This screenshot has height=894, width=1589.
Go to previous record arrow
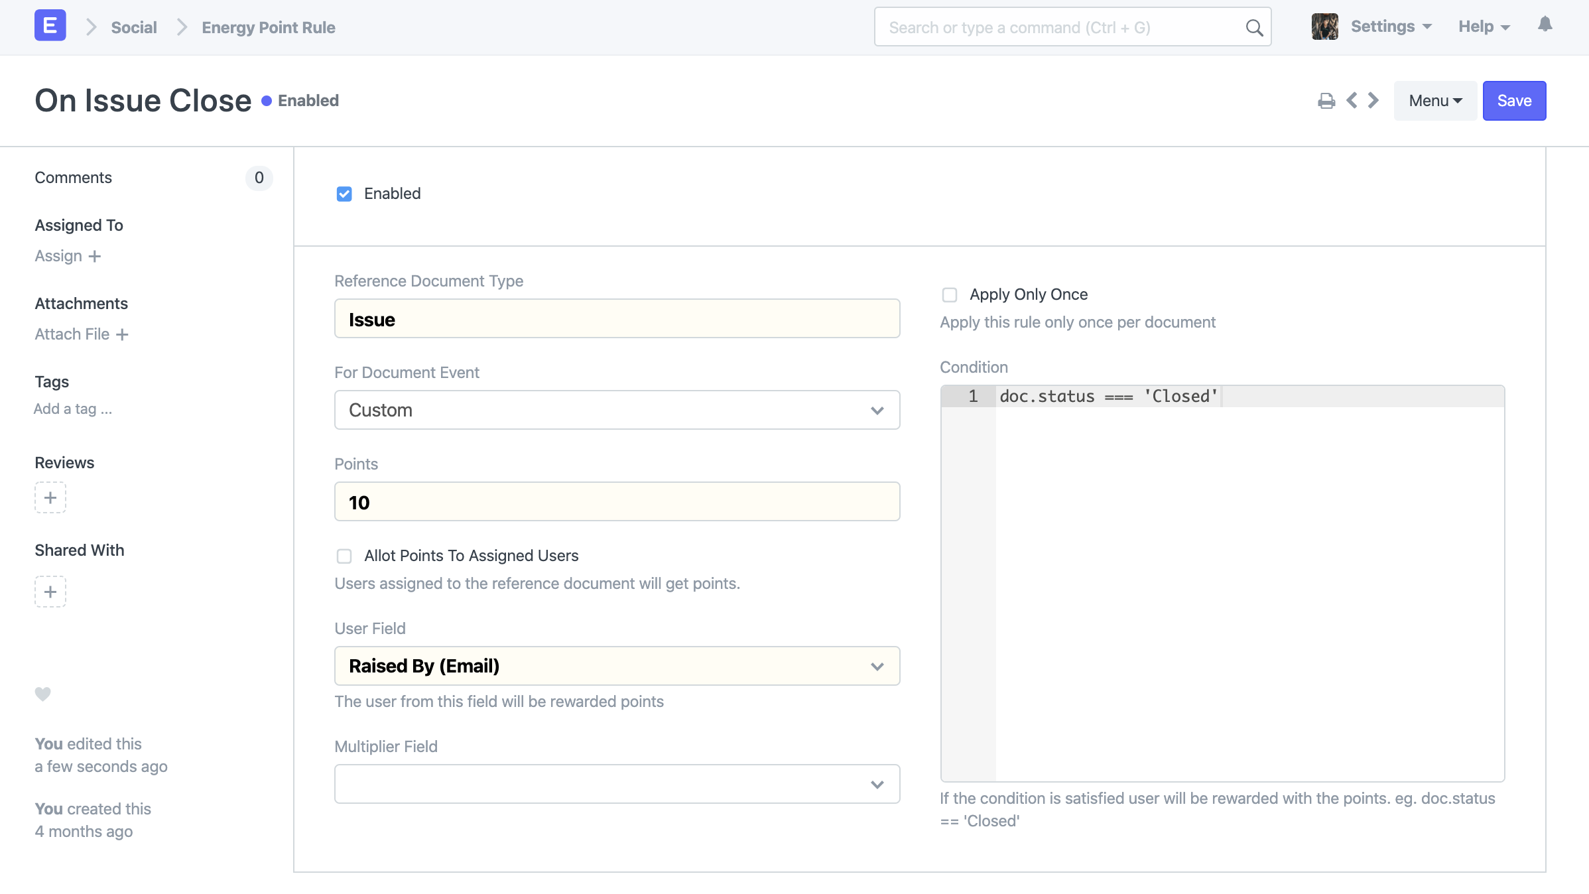point(1352,101)
